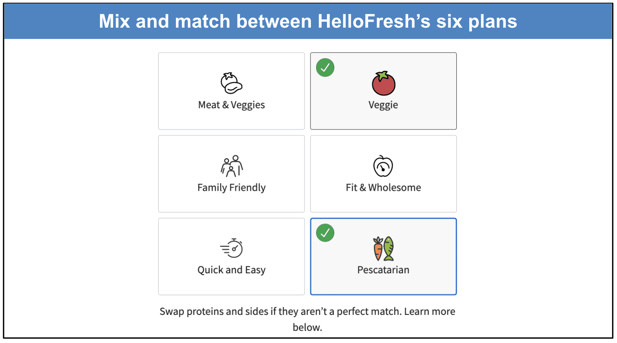Viewport: 617px width, 343px height.
Task: Select the Fit & Wholesome plan card
Action: pos(383,174)
